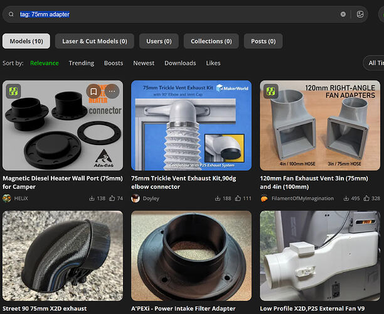Open HELiX author name link
Viewport: 384px width, 314px height.
coord(21,198)
